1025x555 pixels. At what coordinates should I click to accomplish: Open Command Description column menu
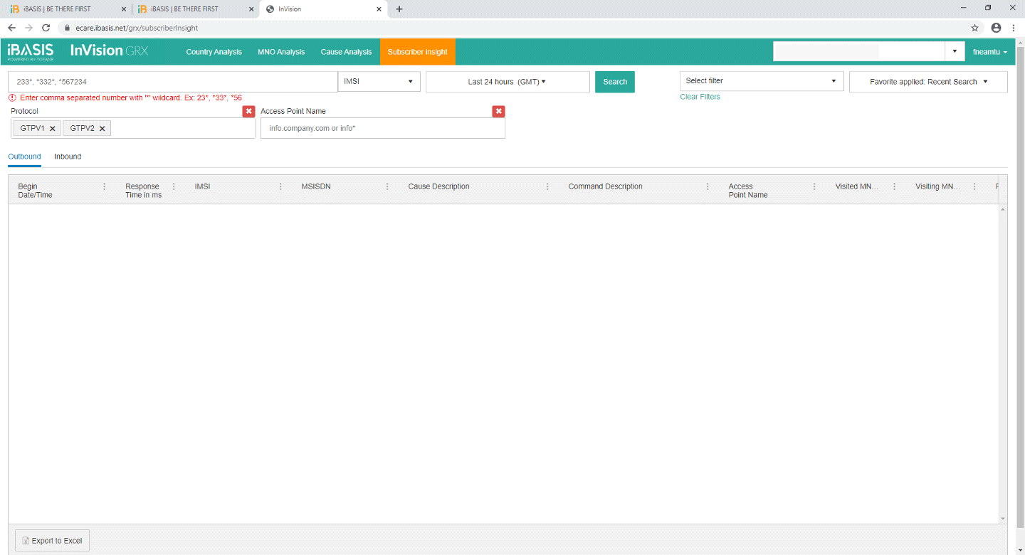point(708,186)
